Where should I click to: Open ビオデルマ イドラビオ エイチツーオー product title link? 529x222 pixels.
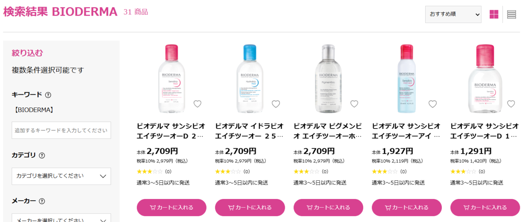coord(250,131)
